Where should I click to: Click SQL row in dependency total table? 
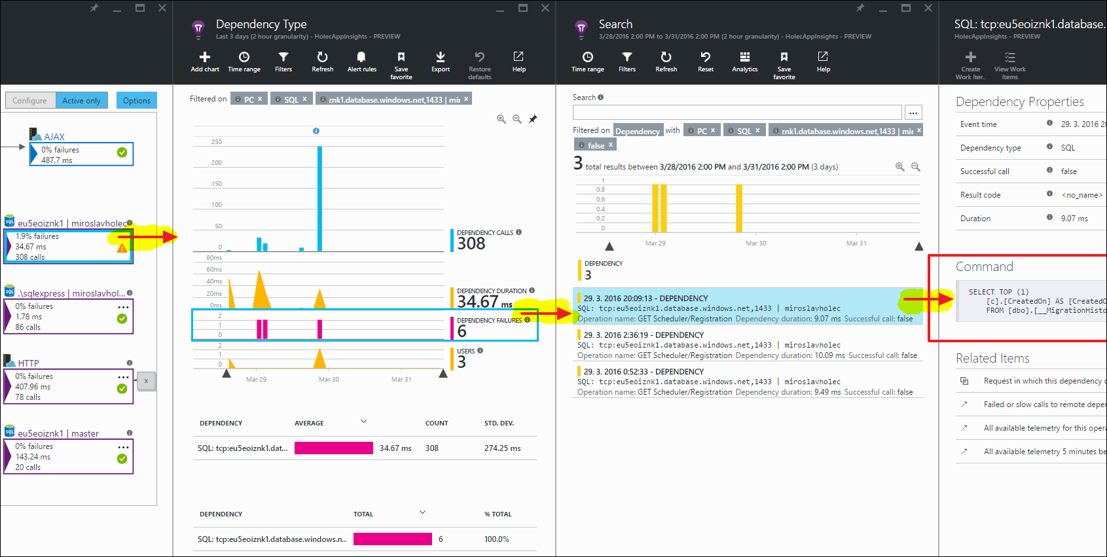(x=365, y=539)
